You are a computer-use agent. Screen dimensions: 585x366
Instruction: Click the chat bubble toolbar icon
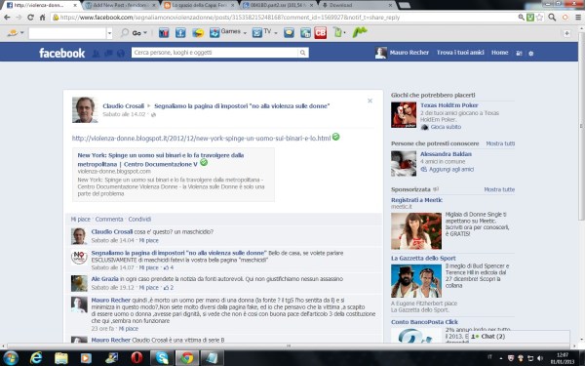click(x=289, y=33)
